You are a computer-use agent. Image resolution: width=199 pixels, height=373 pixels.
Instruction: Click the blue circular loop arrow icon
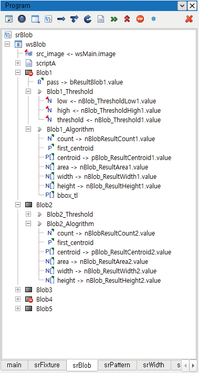coord(88,19)
